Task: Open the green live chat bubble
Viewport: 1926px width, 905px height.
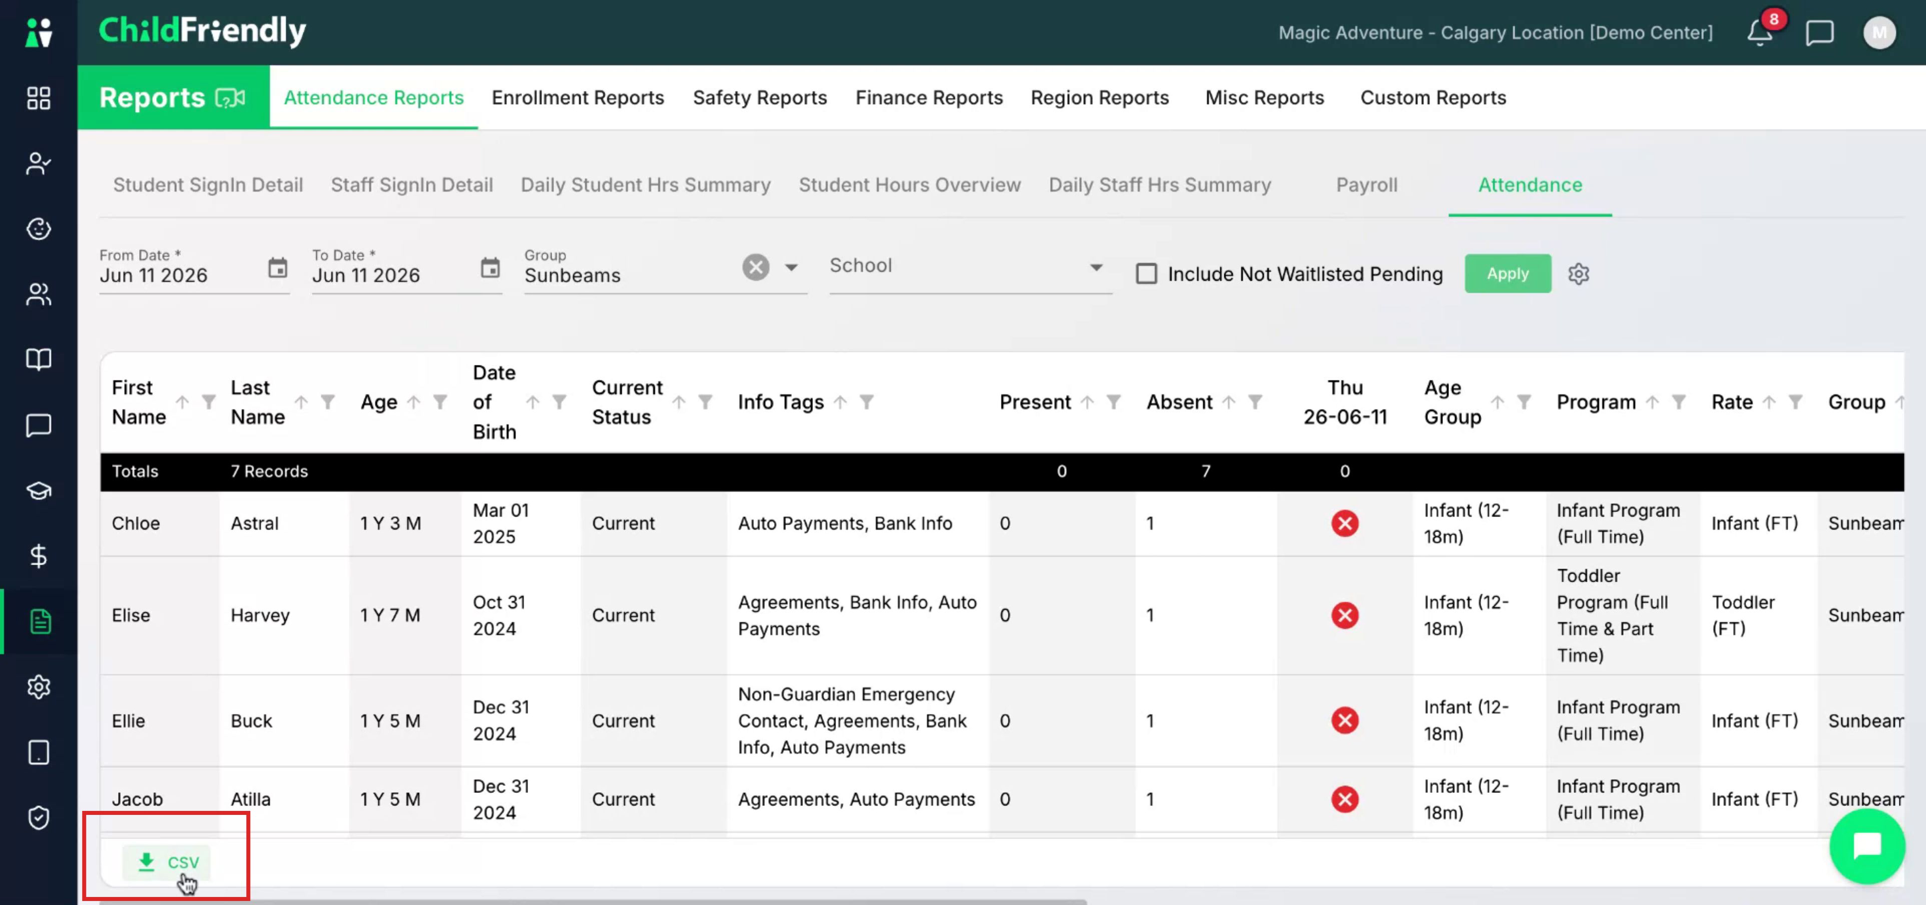Action: tap(1867, 846)
